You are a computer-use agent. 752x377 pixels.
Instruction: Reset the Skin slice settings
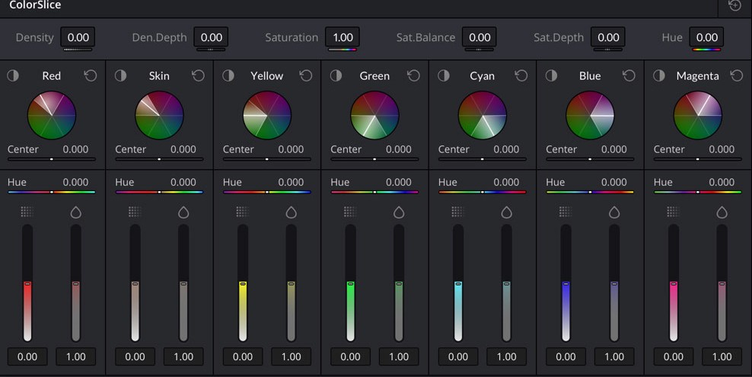pos(198,75)
